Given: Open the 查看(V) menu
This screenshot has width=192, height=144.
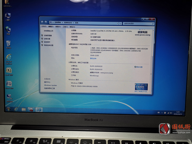Looking at the screenshot, I should click(58, 27).
